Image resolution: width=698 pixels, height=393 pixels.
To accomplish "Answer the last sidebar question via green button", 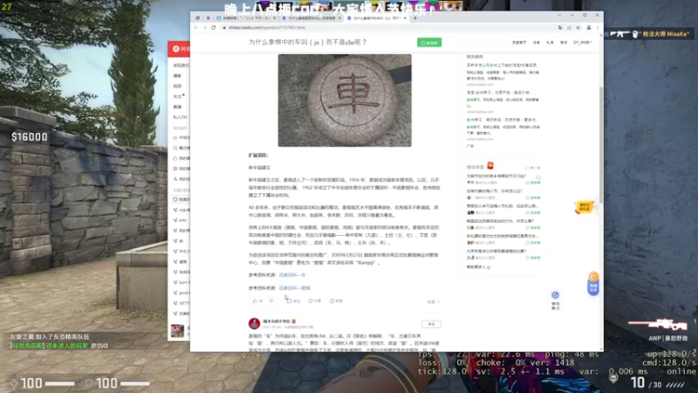I will [x=533, y=258].
